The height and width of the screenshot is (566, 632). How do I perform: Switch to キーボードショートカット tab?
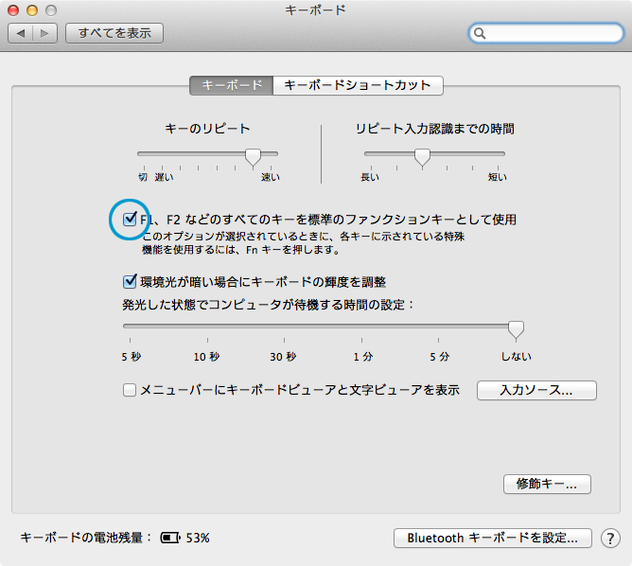[358, 85]
